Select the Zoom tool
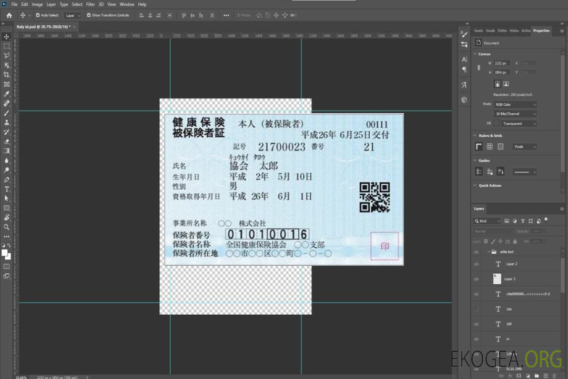Viewport: 568px width, 379px height. pos(7,227)
